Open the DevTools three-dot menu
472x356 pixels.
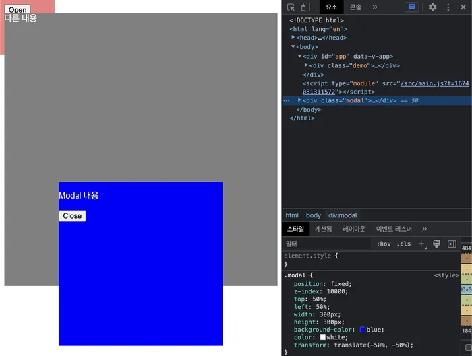448,7
